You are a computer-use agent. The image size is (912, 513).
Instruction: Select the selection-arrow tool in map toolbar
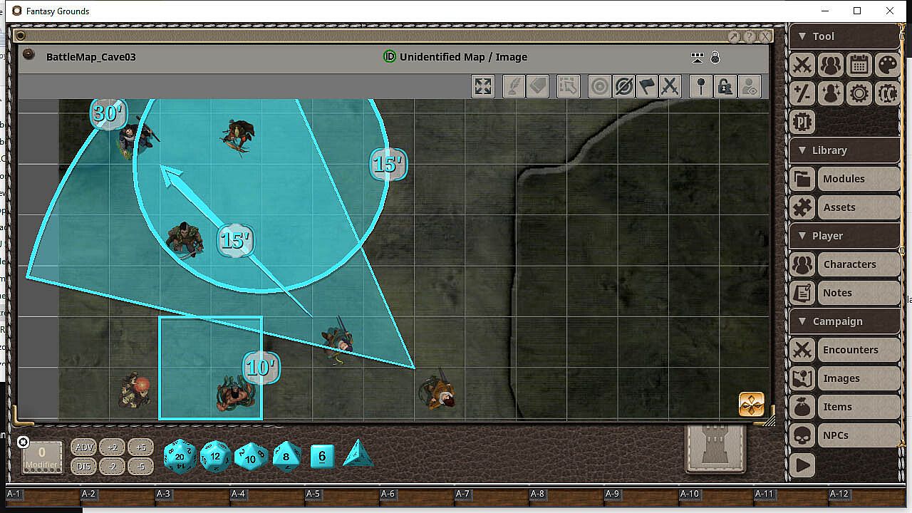coord(568,86)
